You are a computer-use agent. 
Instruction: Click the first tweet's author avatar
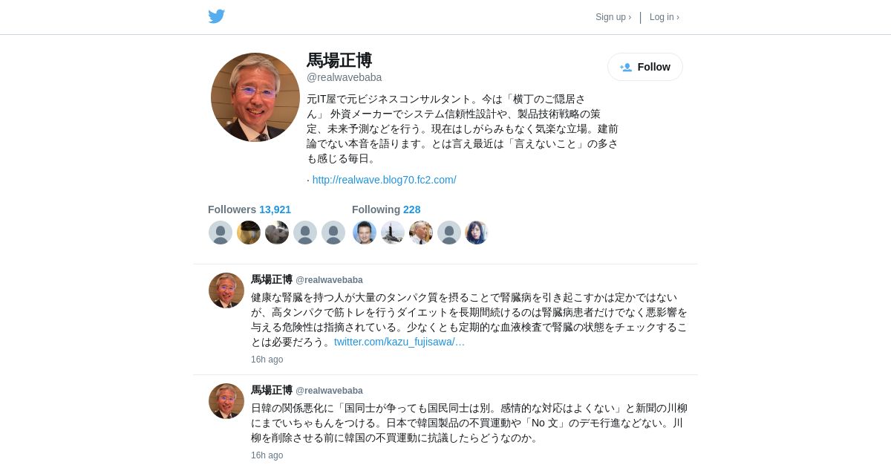click(226, 290)
